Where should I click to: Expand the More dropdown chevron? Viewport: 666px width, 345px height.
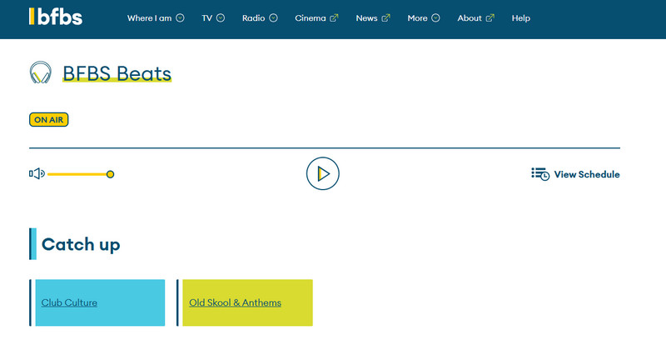(435, 17)
